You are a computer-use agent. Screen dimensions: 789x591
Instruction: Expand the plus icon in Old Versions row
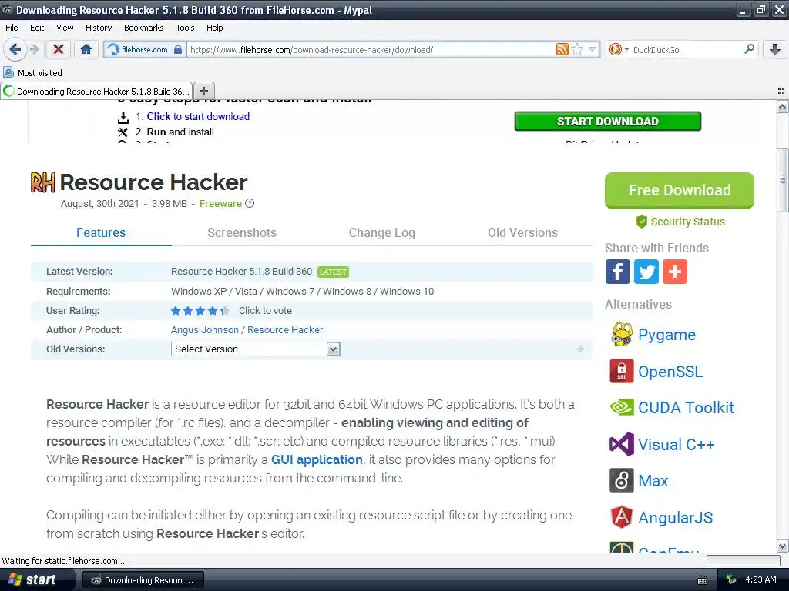click(x=580, y=349)
